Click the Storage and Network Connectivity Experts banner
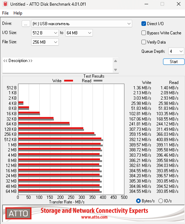The image size is (185, 224). [94, 211]
